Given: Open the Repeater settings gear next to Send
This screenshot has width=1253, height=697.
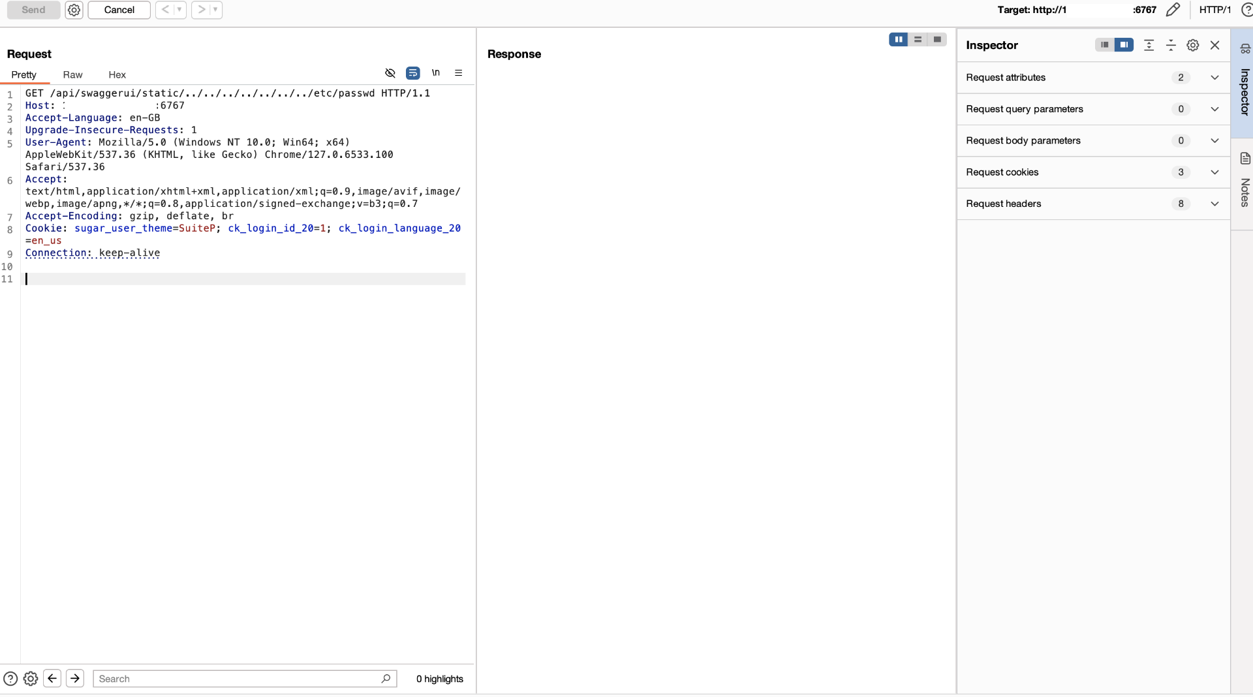Looking at the screenshot, I should 74,10.
